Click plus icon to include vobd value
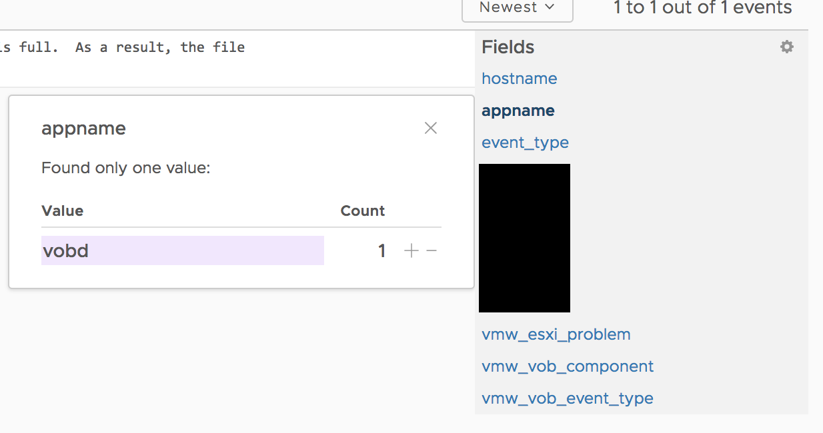Image resolution: width=823 pixels, height=433 pixels. point(411,250)
